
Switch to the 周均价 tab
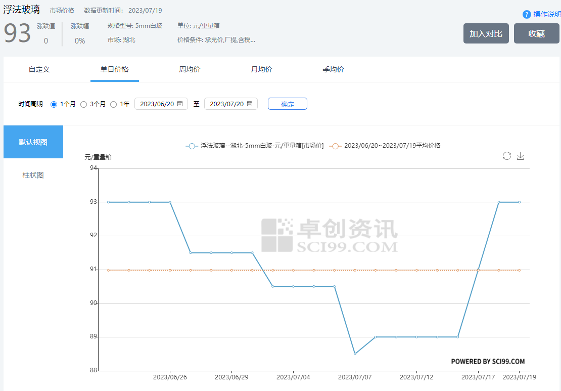coord(190,69)
